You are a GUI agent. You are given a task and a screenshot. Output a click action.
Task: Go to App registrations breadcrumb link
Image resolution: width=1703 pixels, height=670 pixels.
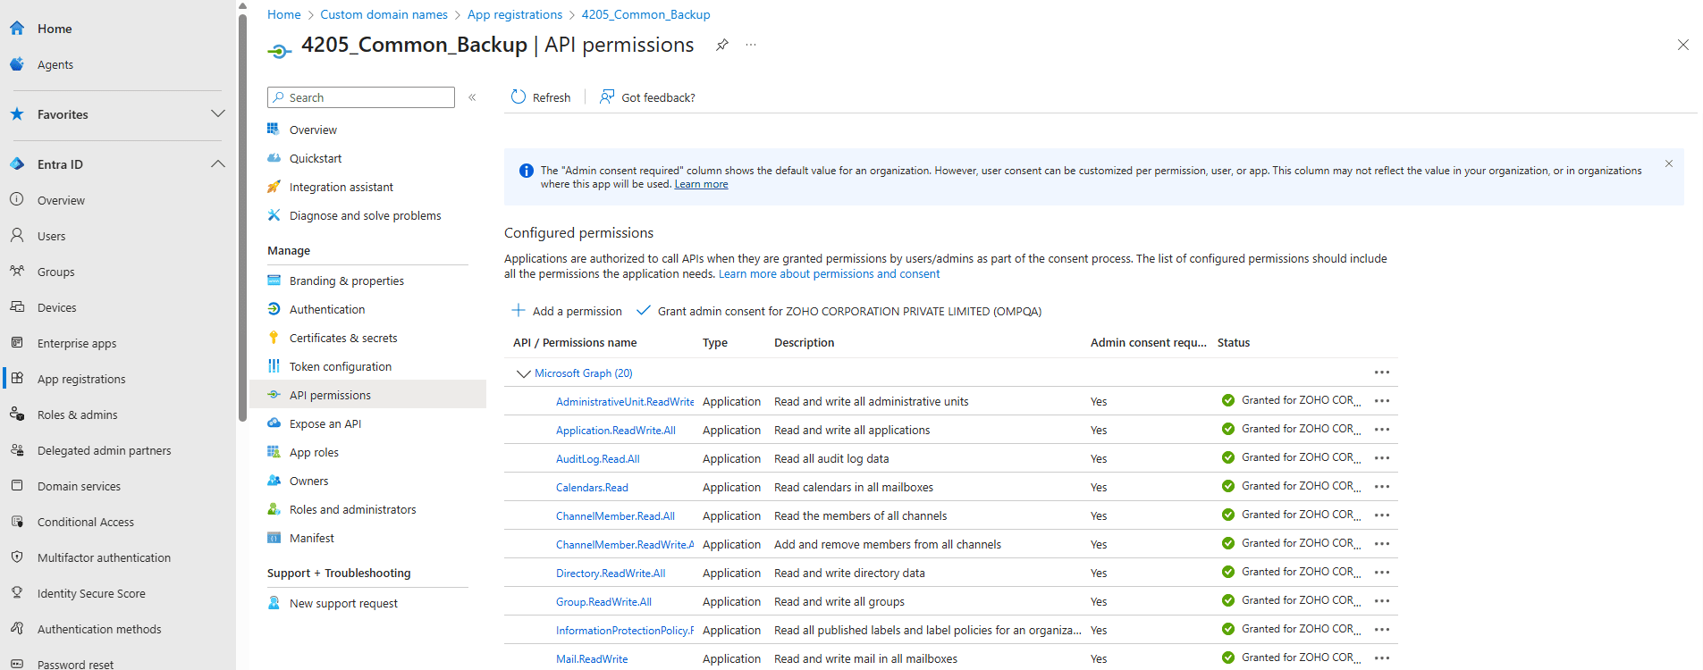pos(515,14)
